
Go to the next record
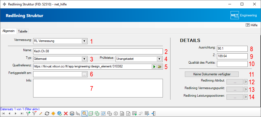[15, 113]
